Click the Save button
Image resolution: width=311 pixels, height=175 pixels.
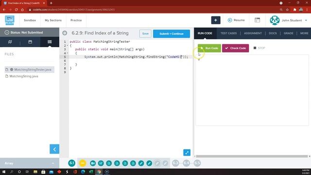coord(145,34)
